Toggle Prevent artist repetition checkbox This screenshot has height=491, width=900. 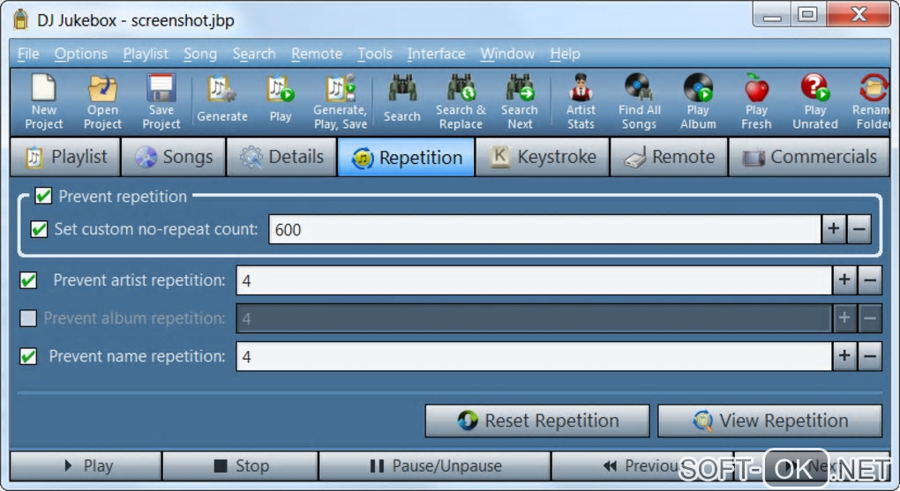click(x=28, y=280)
